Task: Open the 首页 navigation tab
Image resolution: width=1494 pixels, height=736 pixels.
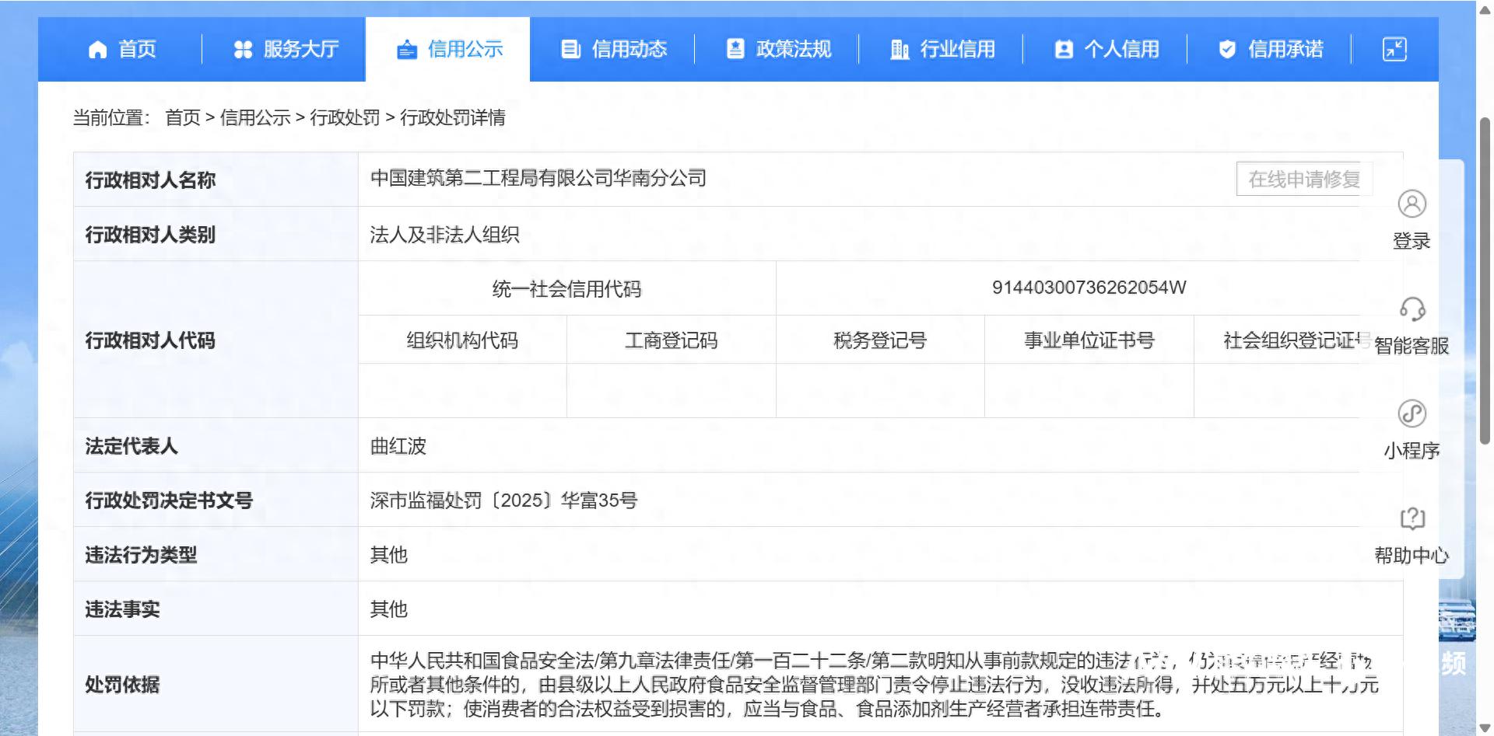Action: 122,50
